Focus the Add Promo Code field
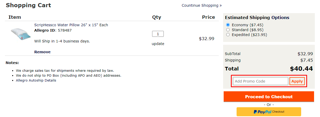 pyautogui.click(x=261, y=81)
